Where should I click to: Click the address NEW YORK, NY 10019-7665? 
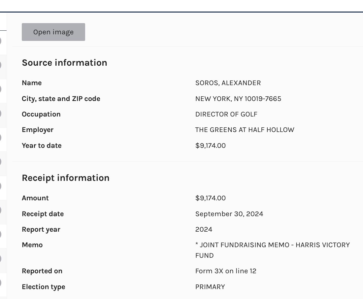[x=238, y=99]
